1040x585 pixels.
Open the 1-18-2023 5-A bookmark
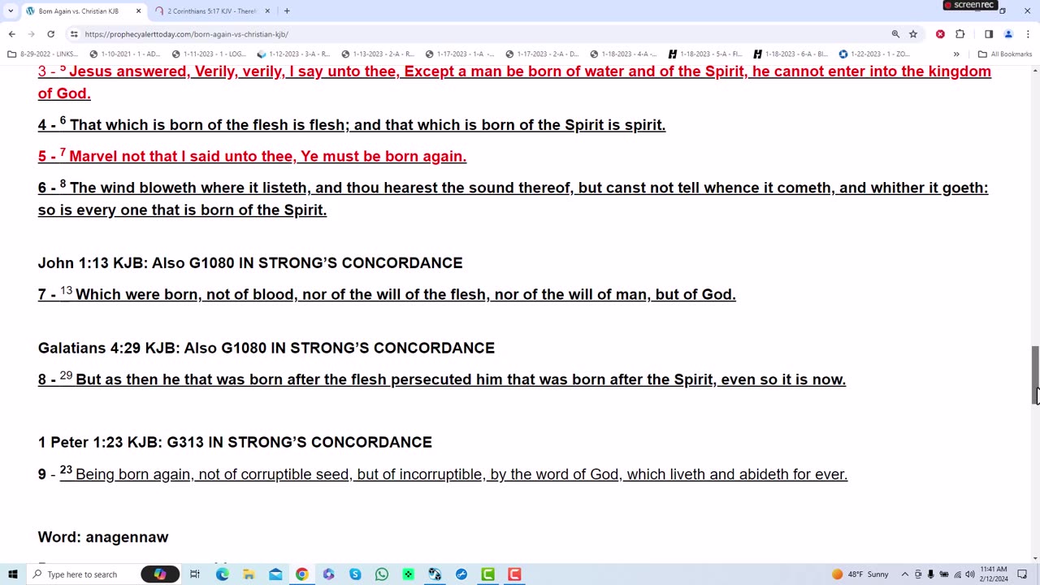706,54
